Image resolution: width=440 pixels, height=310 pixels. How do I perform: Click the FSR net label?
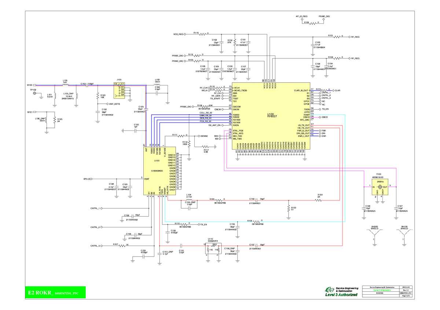pyautogui.click(x=323, y=131)
